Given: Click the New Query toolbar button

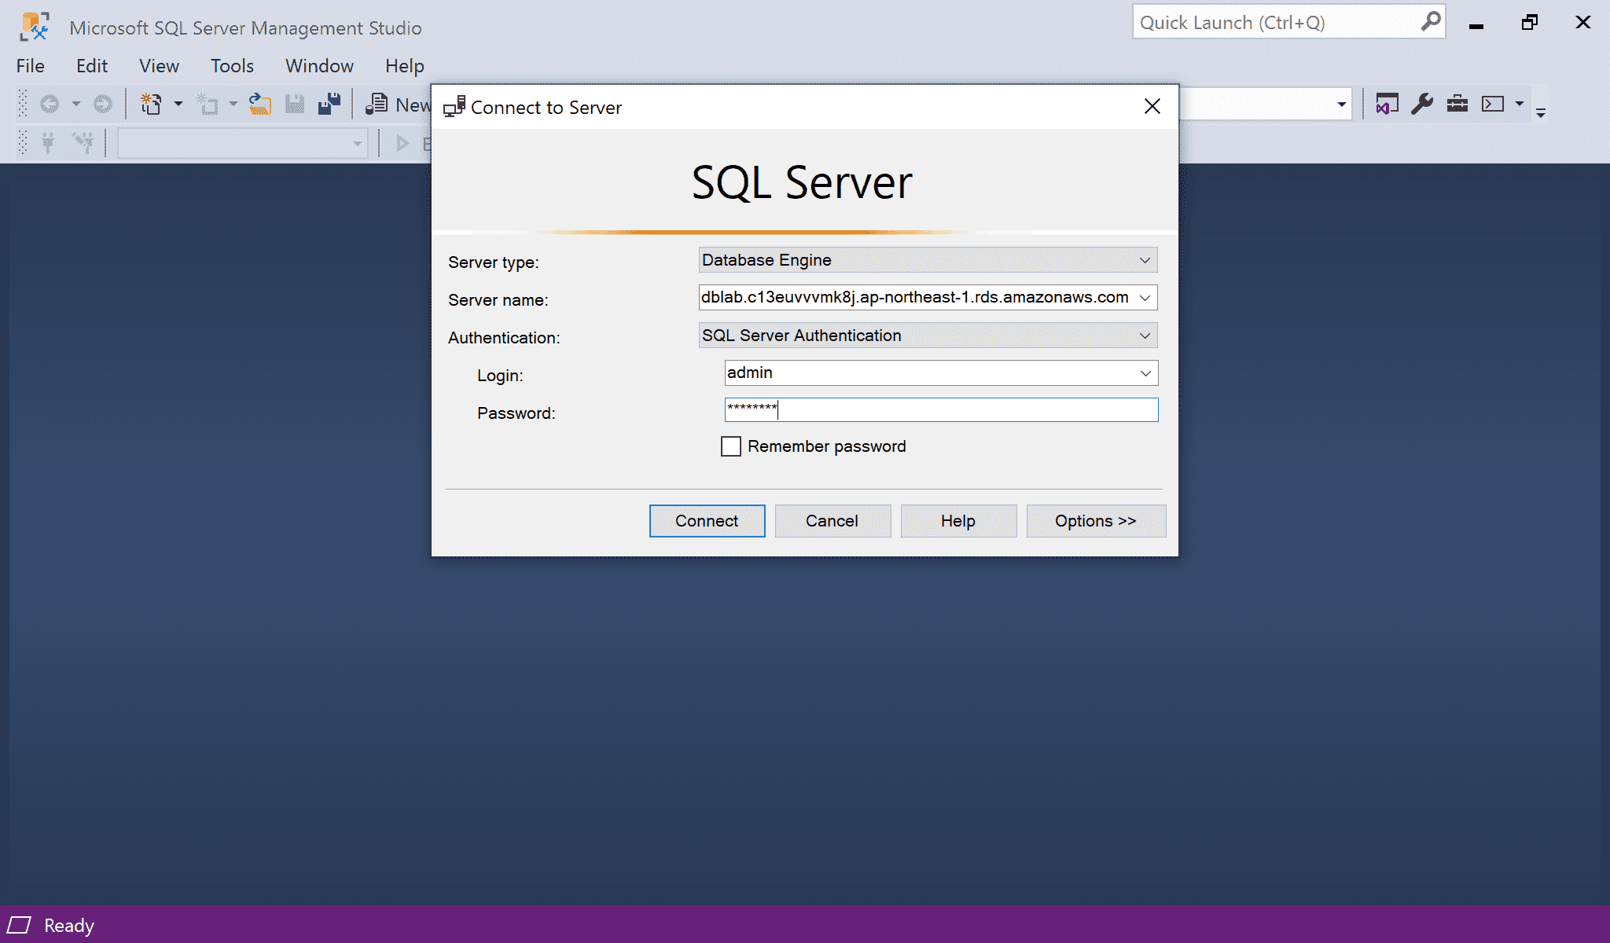Looking at the screenshot, I should (x=399, y=104).
